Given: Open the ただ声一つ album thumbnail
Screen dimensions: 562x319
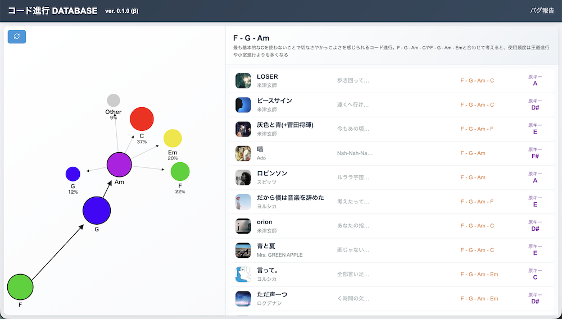Looking at the screenshot, I should (243, 299).
